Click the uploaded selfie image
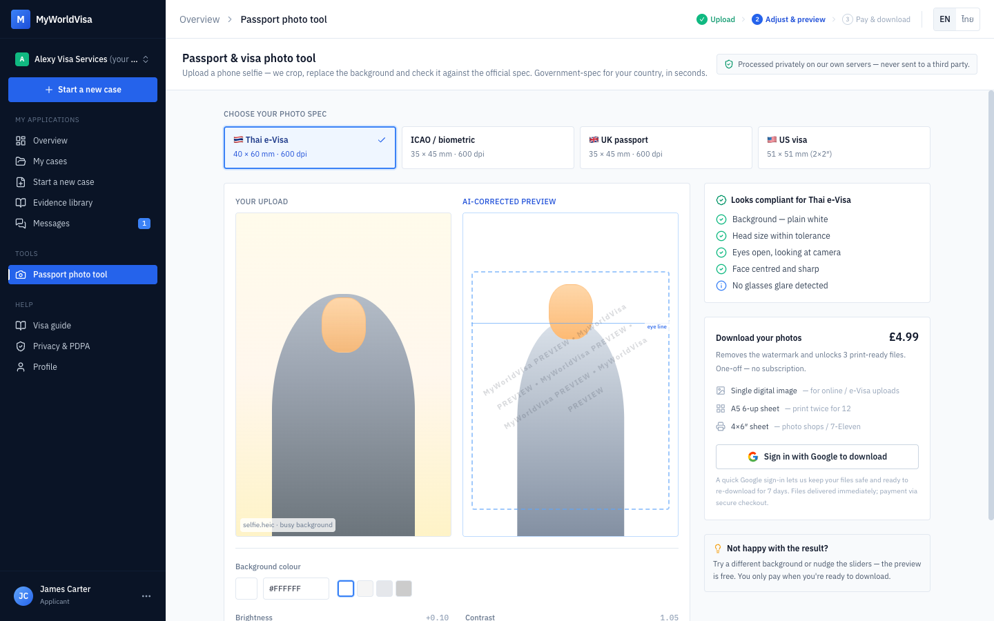994x621 pixels. coord(343,375)
